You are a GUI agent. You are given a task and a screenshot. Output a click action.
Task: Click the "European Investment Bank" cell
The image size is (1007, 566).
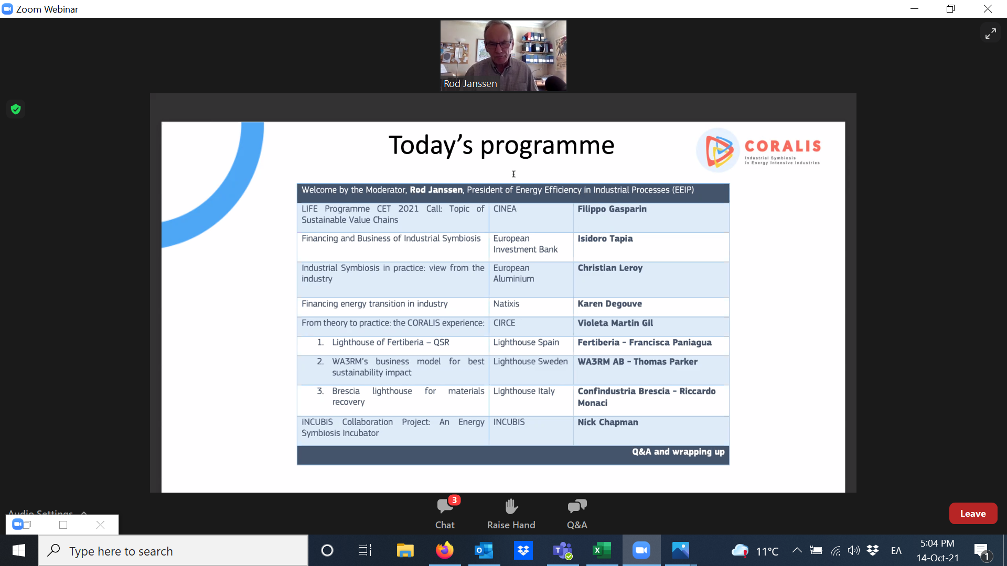pyautogui.click(x=531, y=247)
